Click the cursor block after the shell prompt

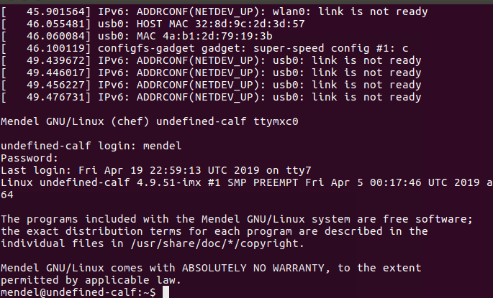166,292
